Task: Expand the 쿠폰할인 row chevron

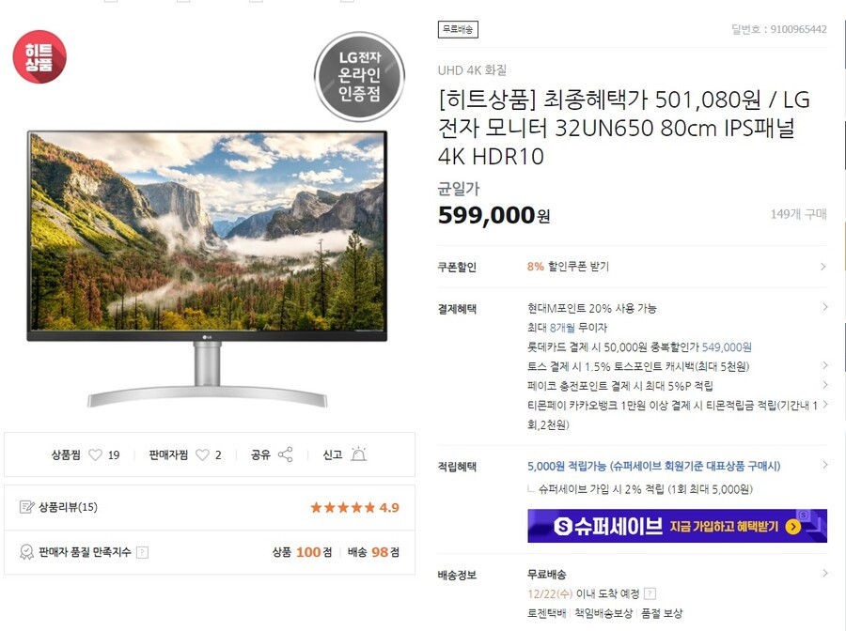Action: click(822, 266)
